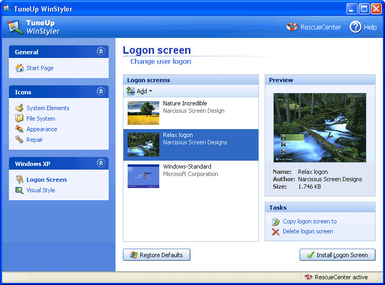385x285 pixels.
Task: Click Restore Defaults button
Action: click(x=157, y=255)
